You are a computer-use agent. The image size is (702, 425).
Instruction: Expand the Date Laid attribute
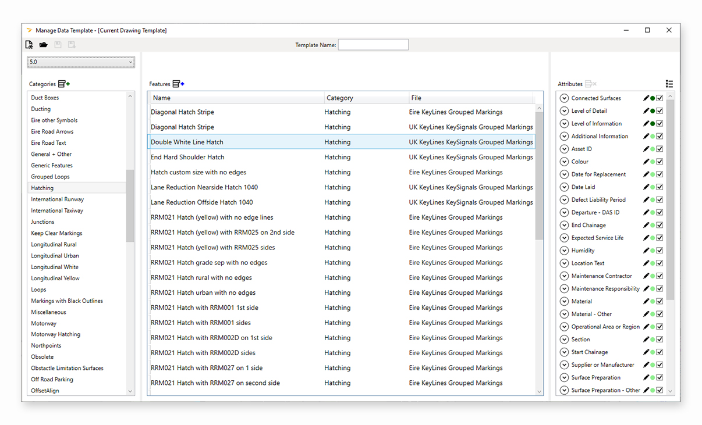(563, 187)
